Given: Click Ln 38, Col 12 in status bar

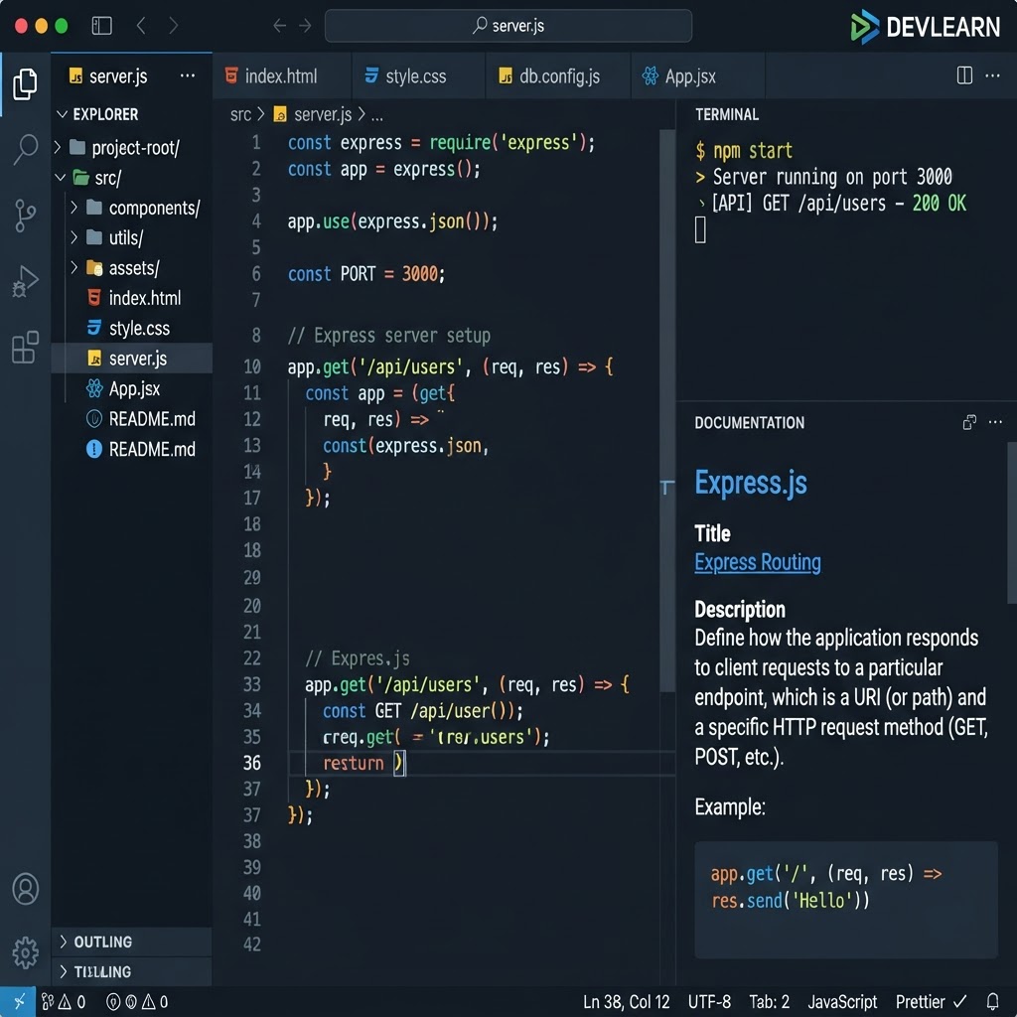Looking at the screenshot, I should pyautogui.click(x=626, y=1002).
